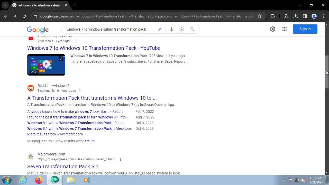Expand the video preview thumbnail

click(61, 59)
